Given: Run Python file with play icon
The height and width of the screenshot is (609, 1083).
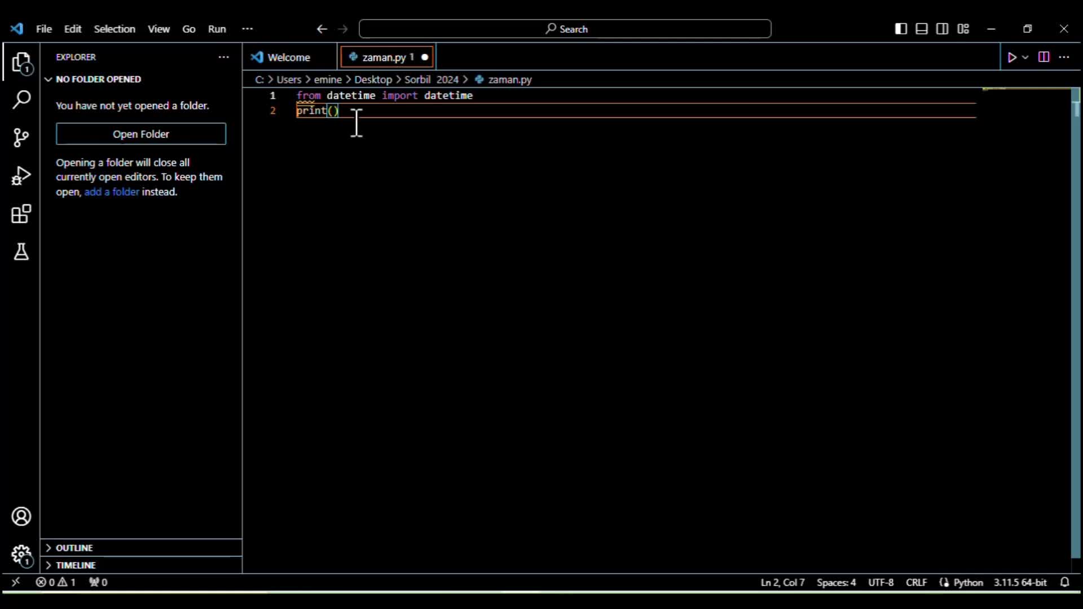Looking at the screenshot, I should 1012,58.
